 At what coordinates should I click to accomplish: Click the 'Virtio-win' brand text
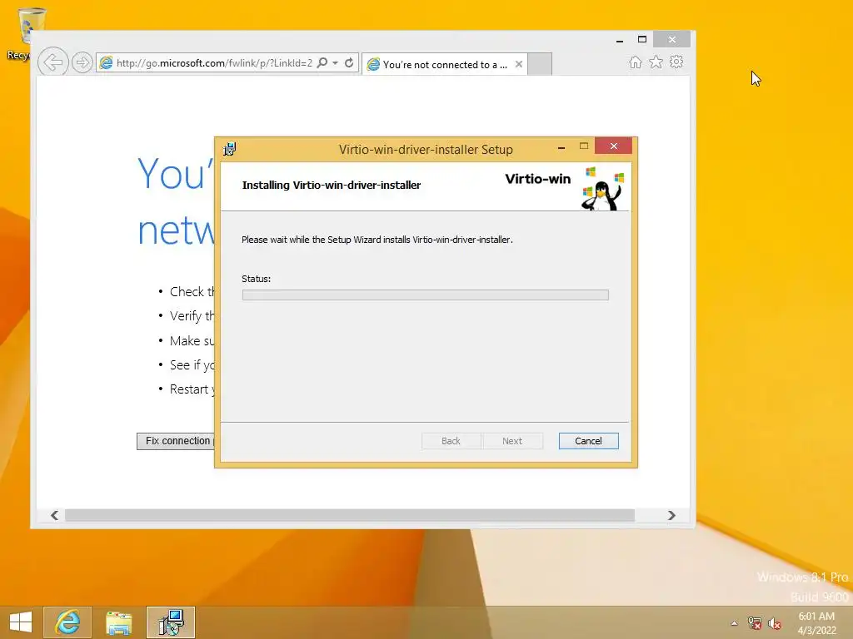tap(537, 179)
